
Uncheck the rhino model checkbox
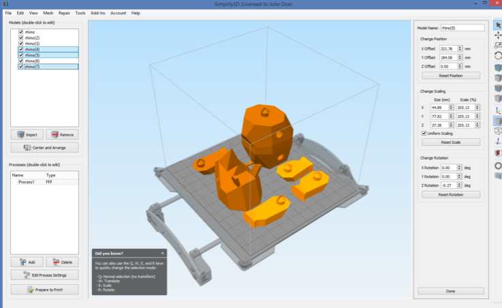(x=21, y=32)
